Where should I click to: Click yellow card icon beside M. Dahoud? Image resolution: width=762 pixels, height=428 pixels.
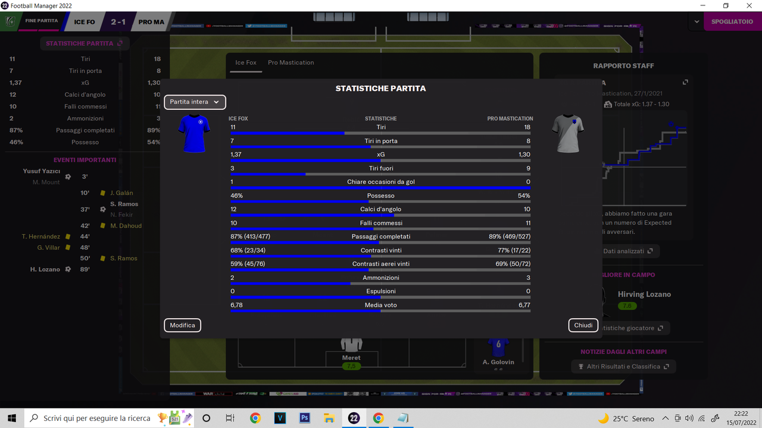[103, 226]
